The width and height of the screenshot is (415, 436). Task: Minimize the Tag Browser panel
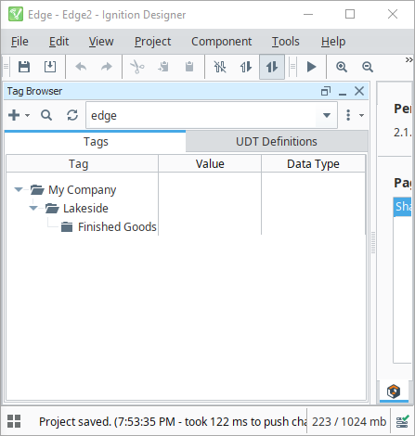point(343,93)
